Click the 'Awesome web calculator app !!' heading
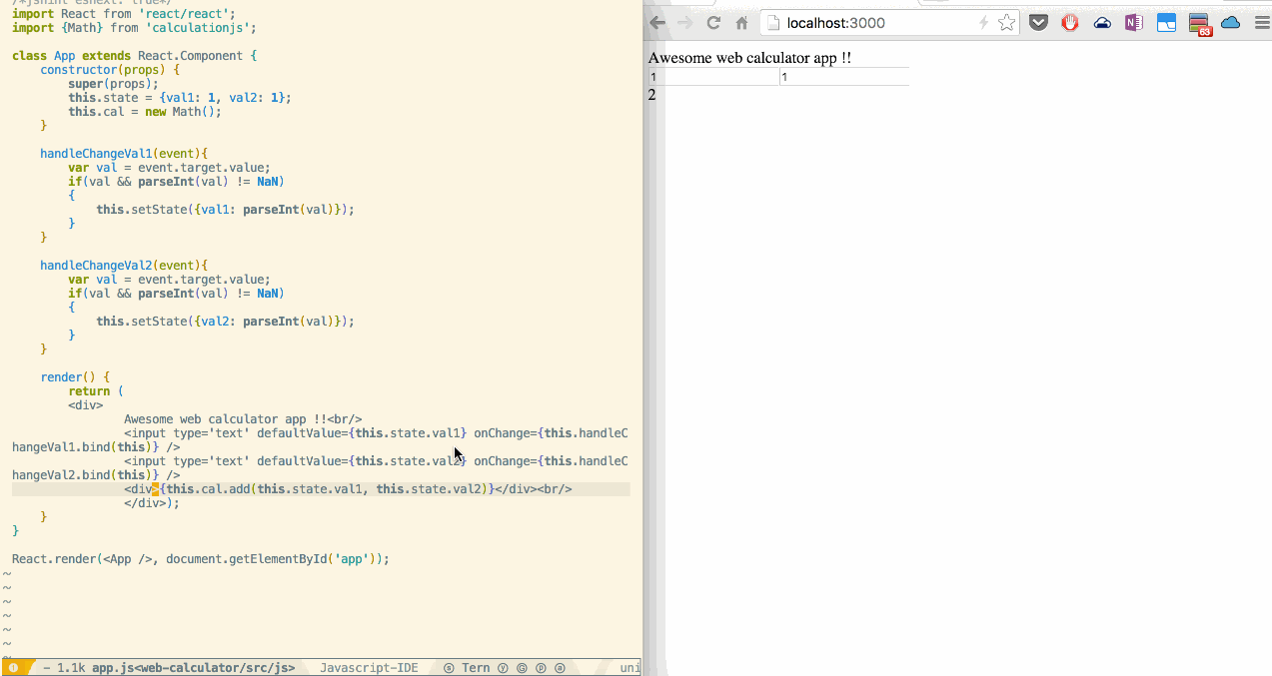Image resolution: width=1272 pixels, height=676 pixels. point(749,58)
